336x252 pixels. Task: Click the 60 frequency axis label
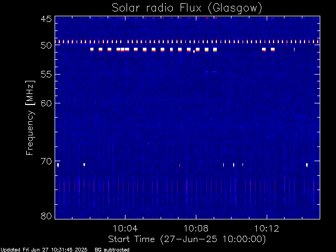pyautogui.click(x=46, y=103)
